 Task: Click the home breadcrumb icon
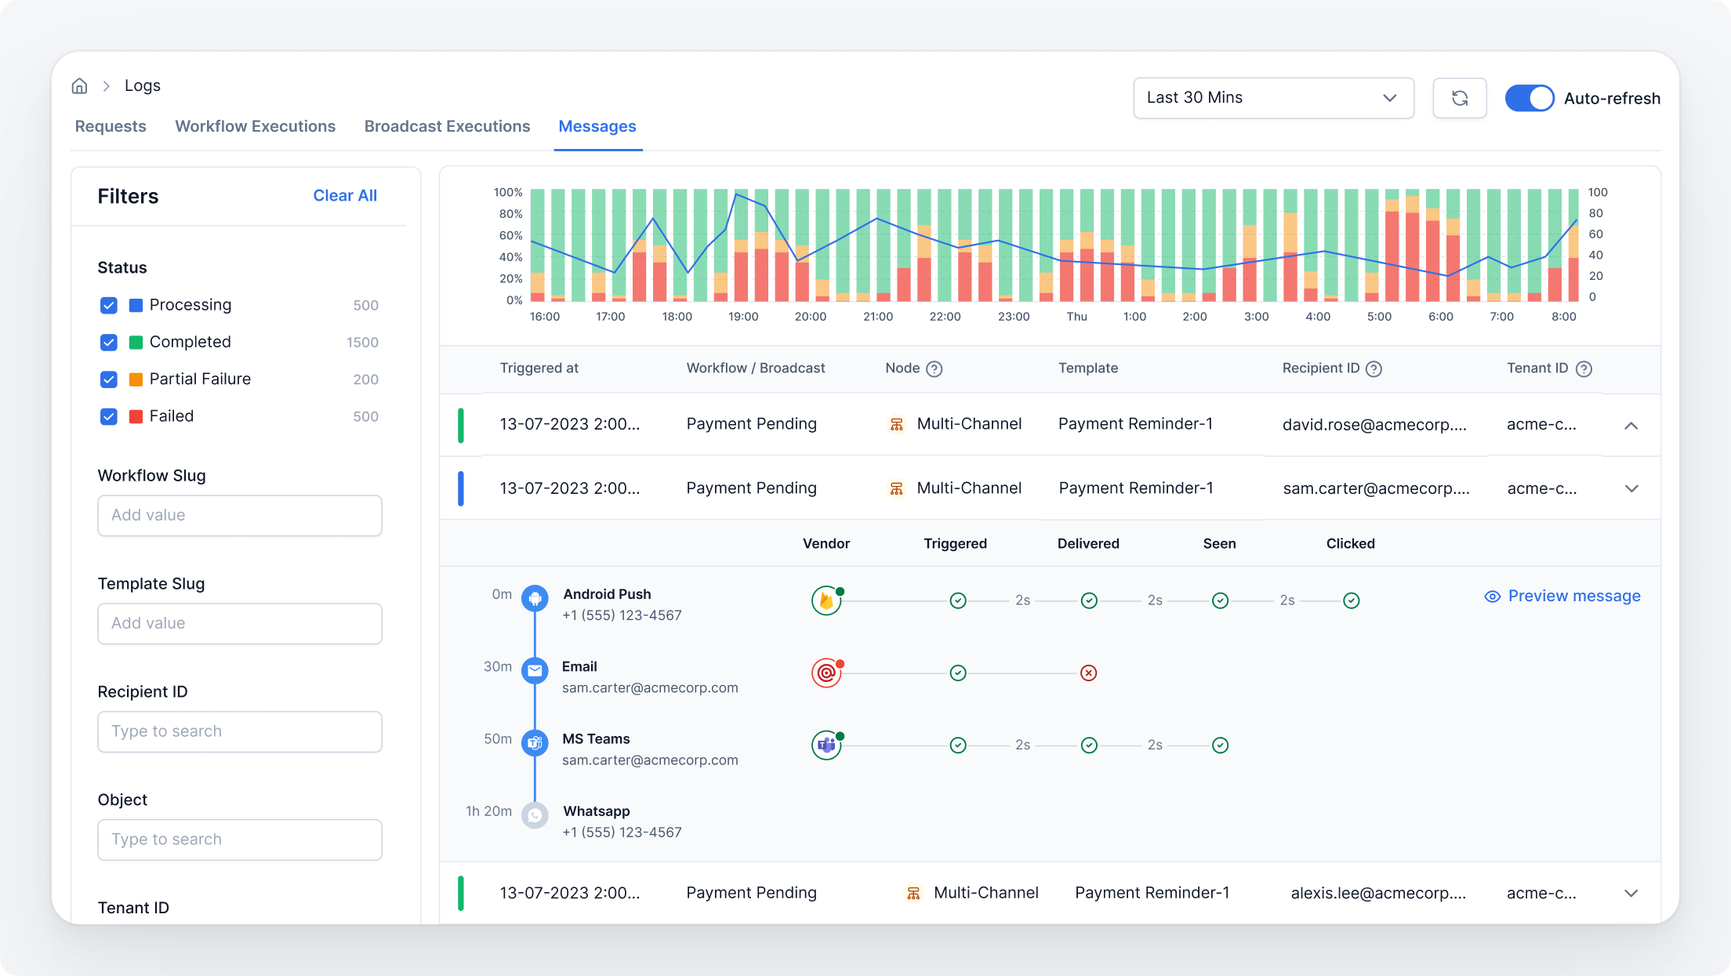(79, 86)
